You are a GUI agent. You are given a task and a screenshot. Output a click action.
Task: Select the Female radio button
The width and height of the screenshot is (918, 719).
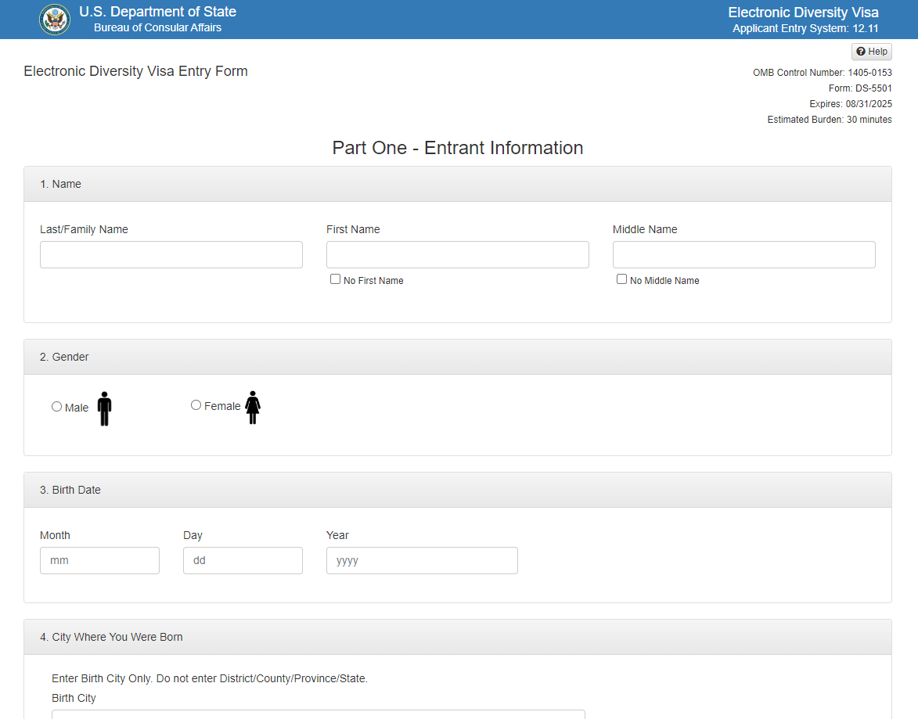[196, 405]
